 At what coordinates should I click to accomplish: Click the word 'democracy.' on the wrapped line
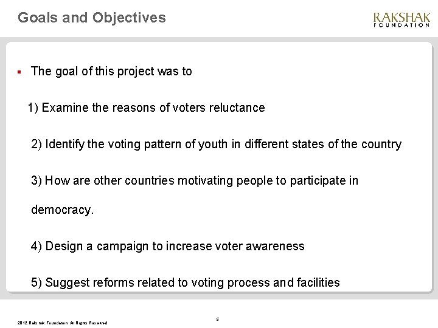[62, 210]
